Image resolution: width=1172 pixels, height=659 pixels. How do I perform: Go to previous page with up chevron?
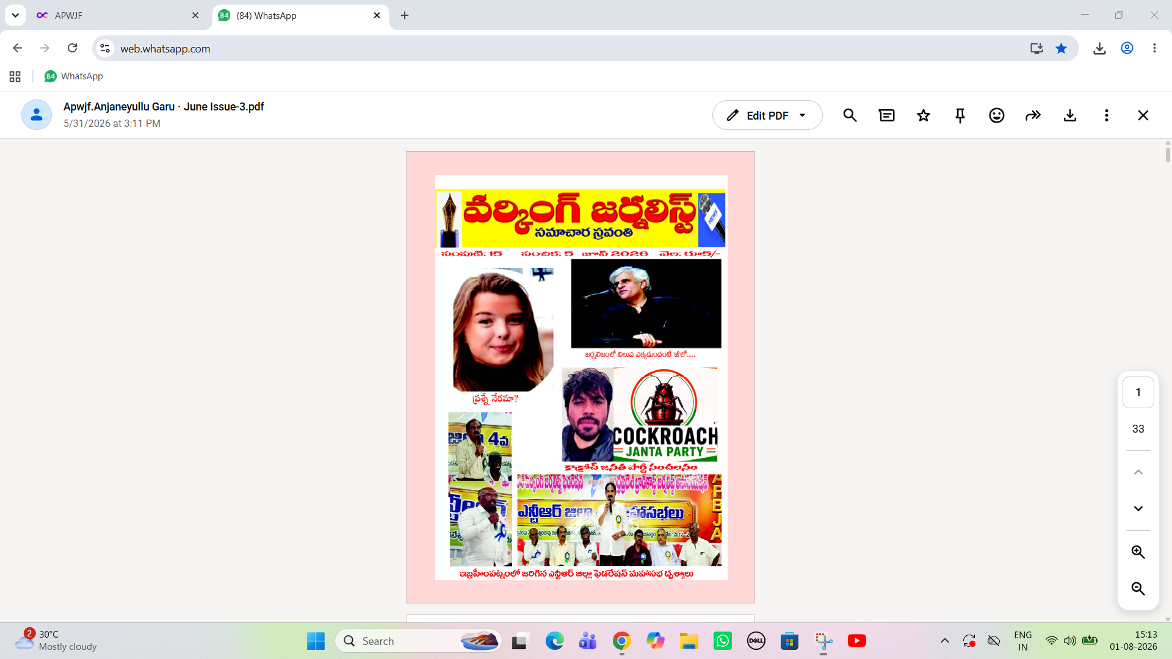tap(1138, 472)
